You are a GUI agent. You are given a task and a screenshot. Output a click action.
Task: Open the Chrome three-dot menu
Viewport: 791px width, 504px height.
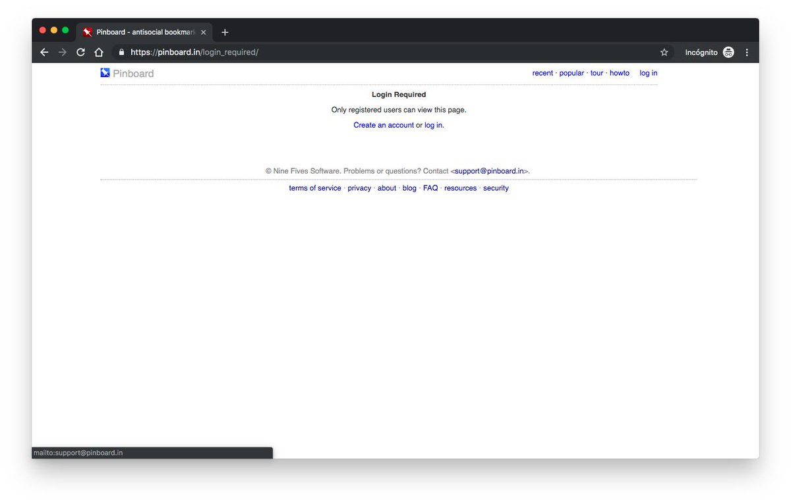[747, 52]
